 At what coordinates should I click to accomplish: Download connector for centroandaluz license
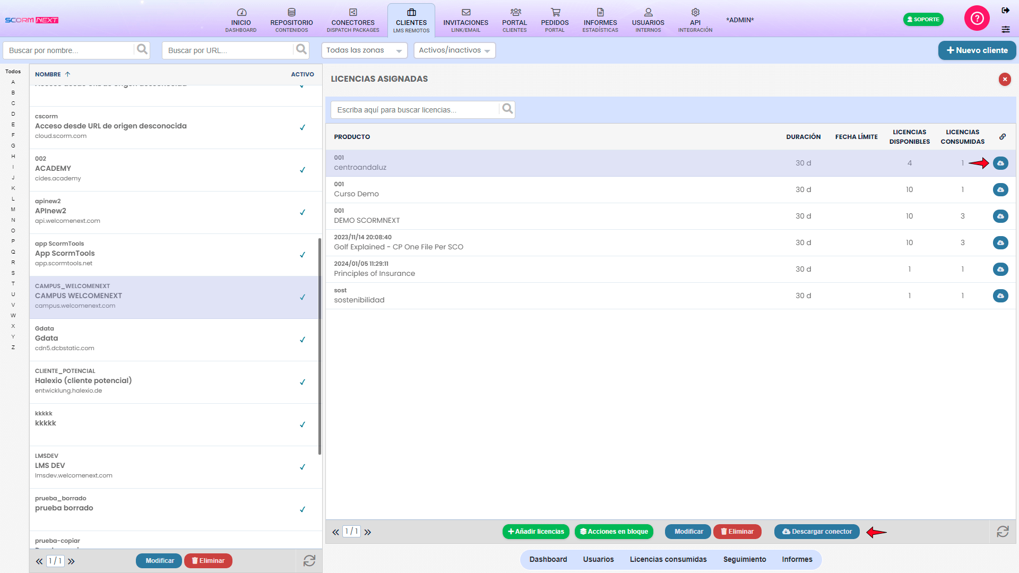point(1000,163)
